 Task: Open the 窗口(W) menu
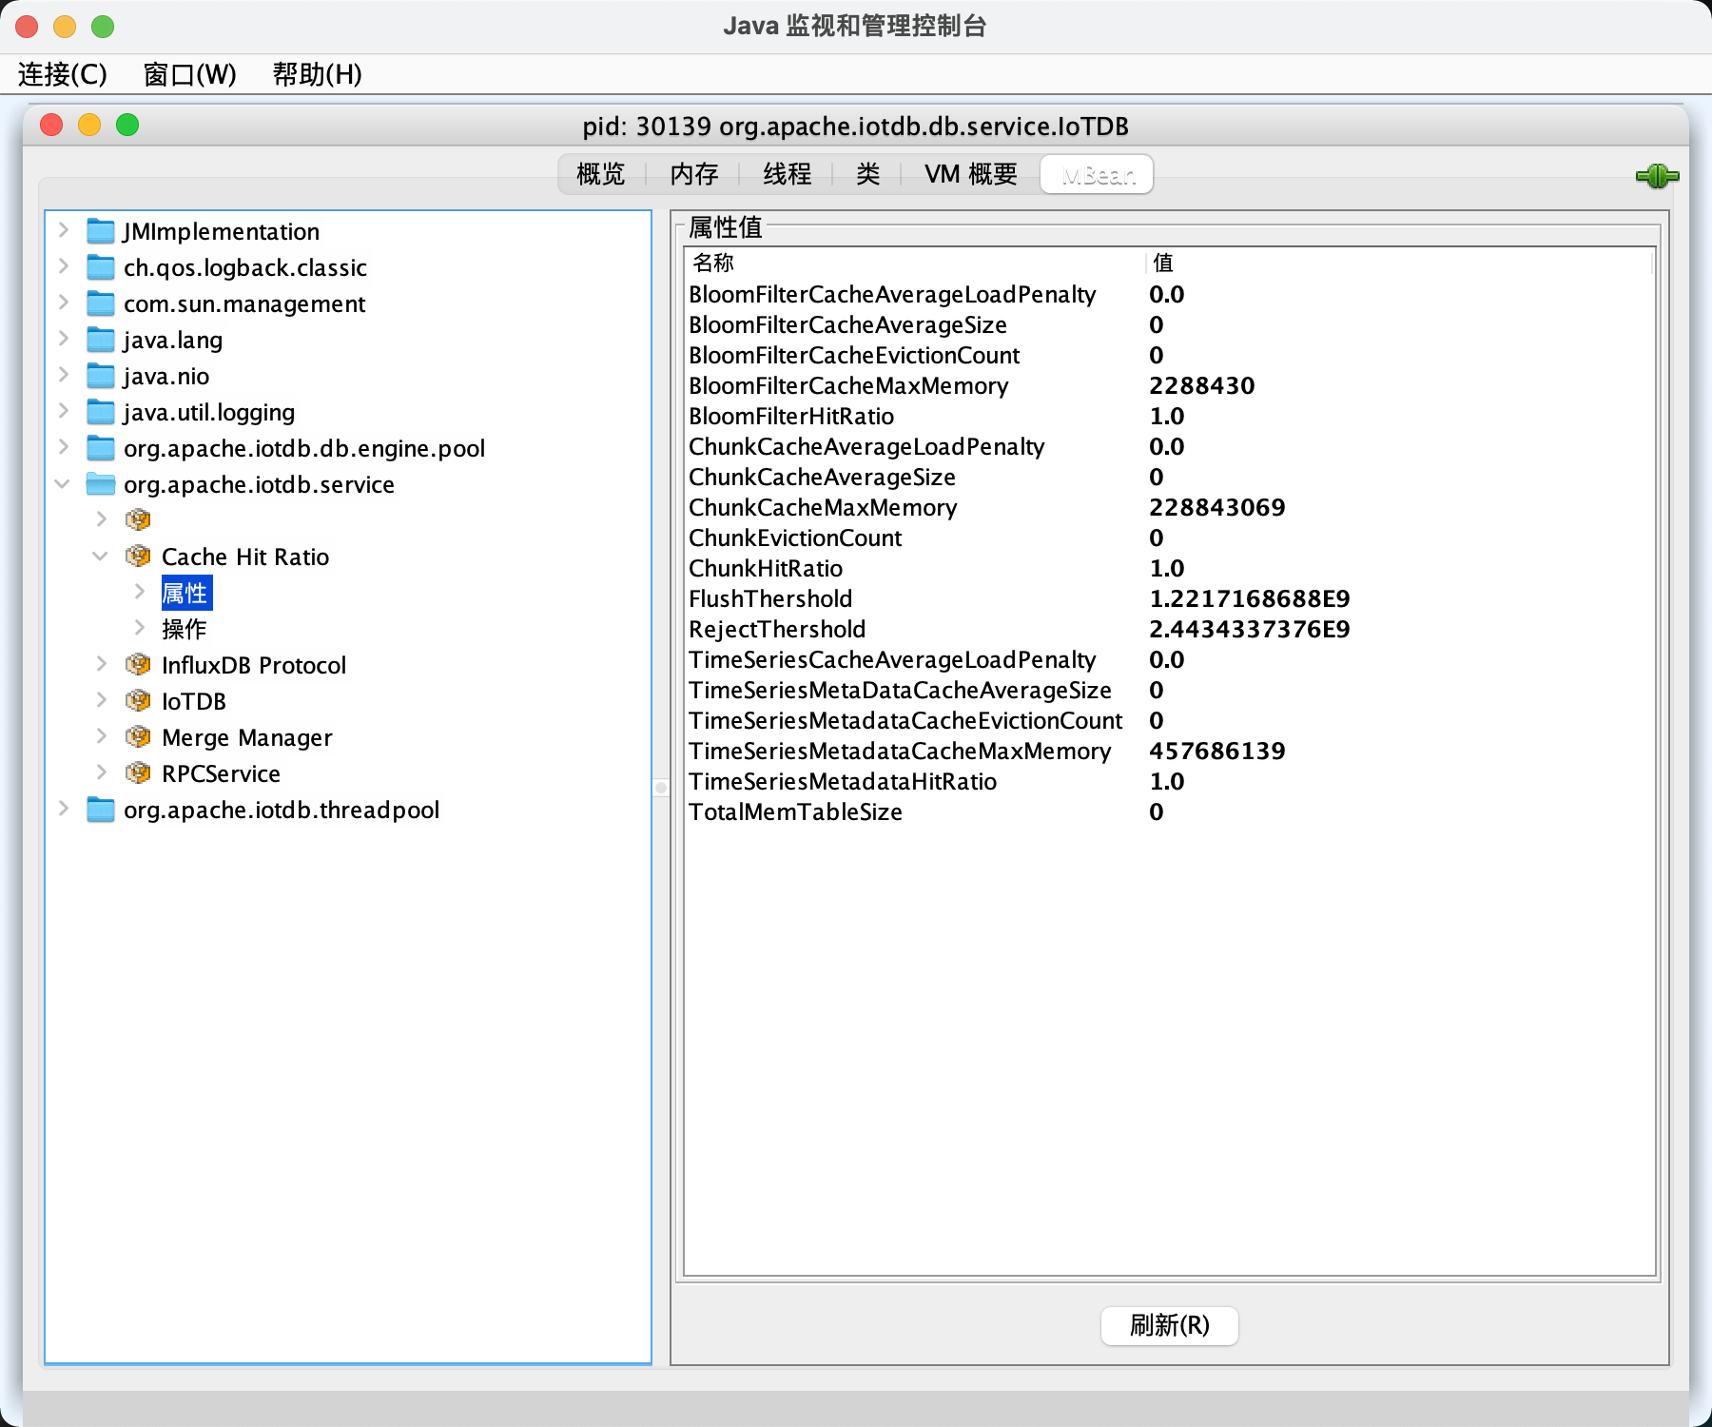[x=188, y=74]
